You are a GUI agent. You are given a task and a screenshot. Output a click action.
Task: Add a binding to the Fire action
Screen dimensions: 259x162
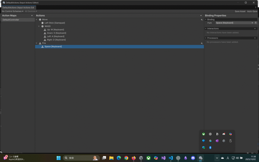202,43
